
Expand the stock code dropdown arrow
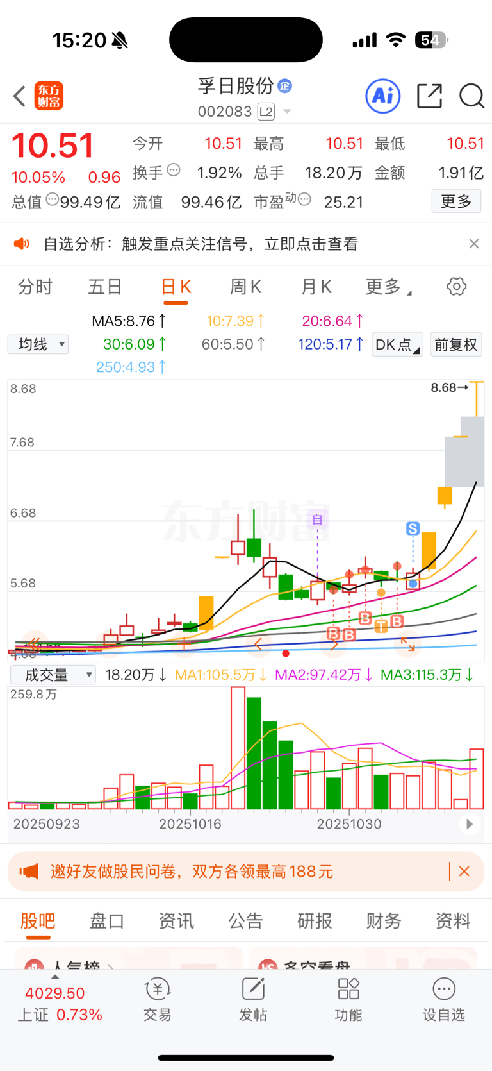[287, 112]
